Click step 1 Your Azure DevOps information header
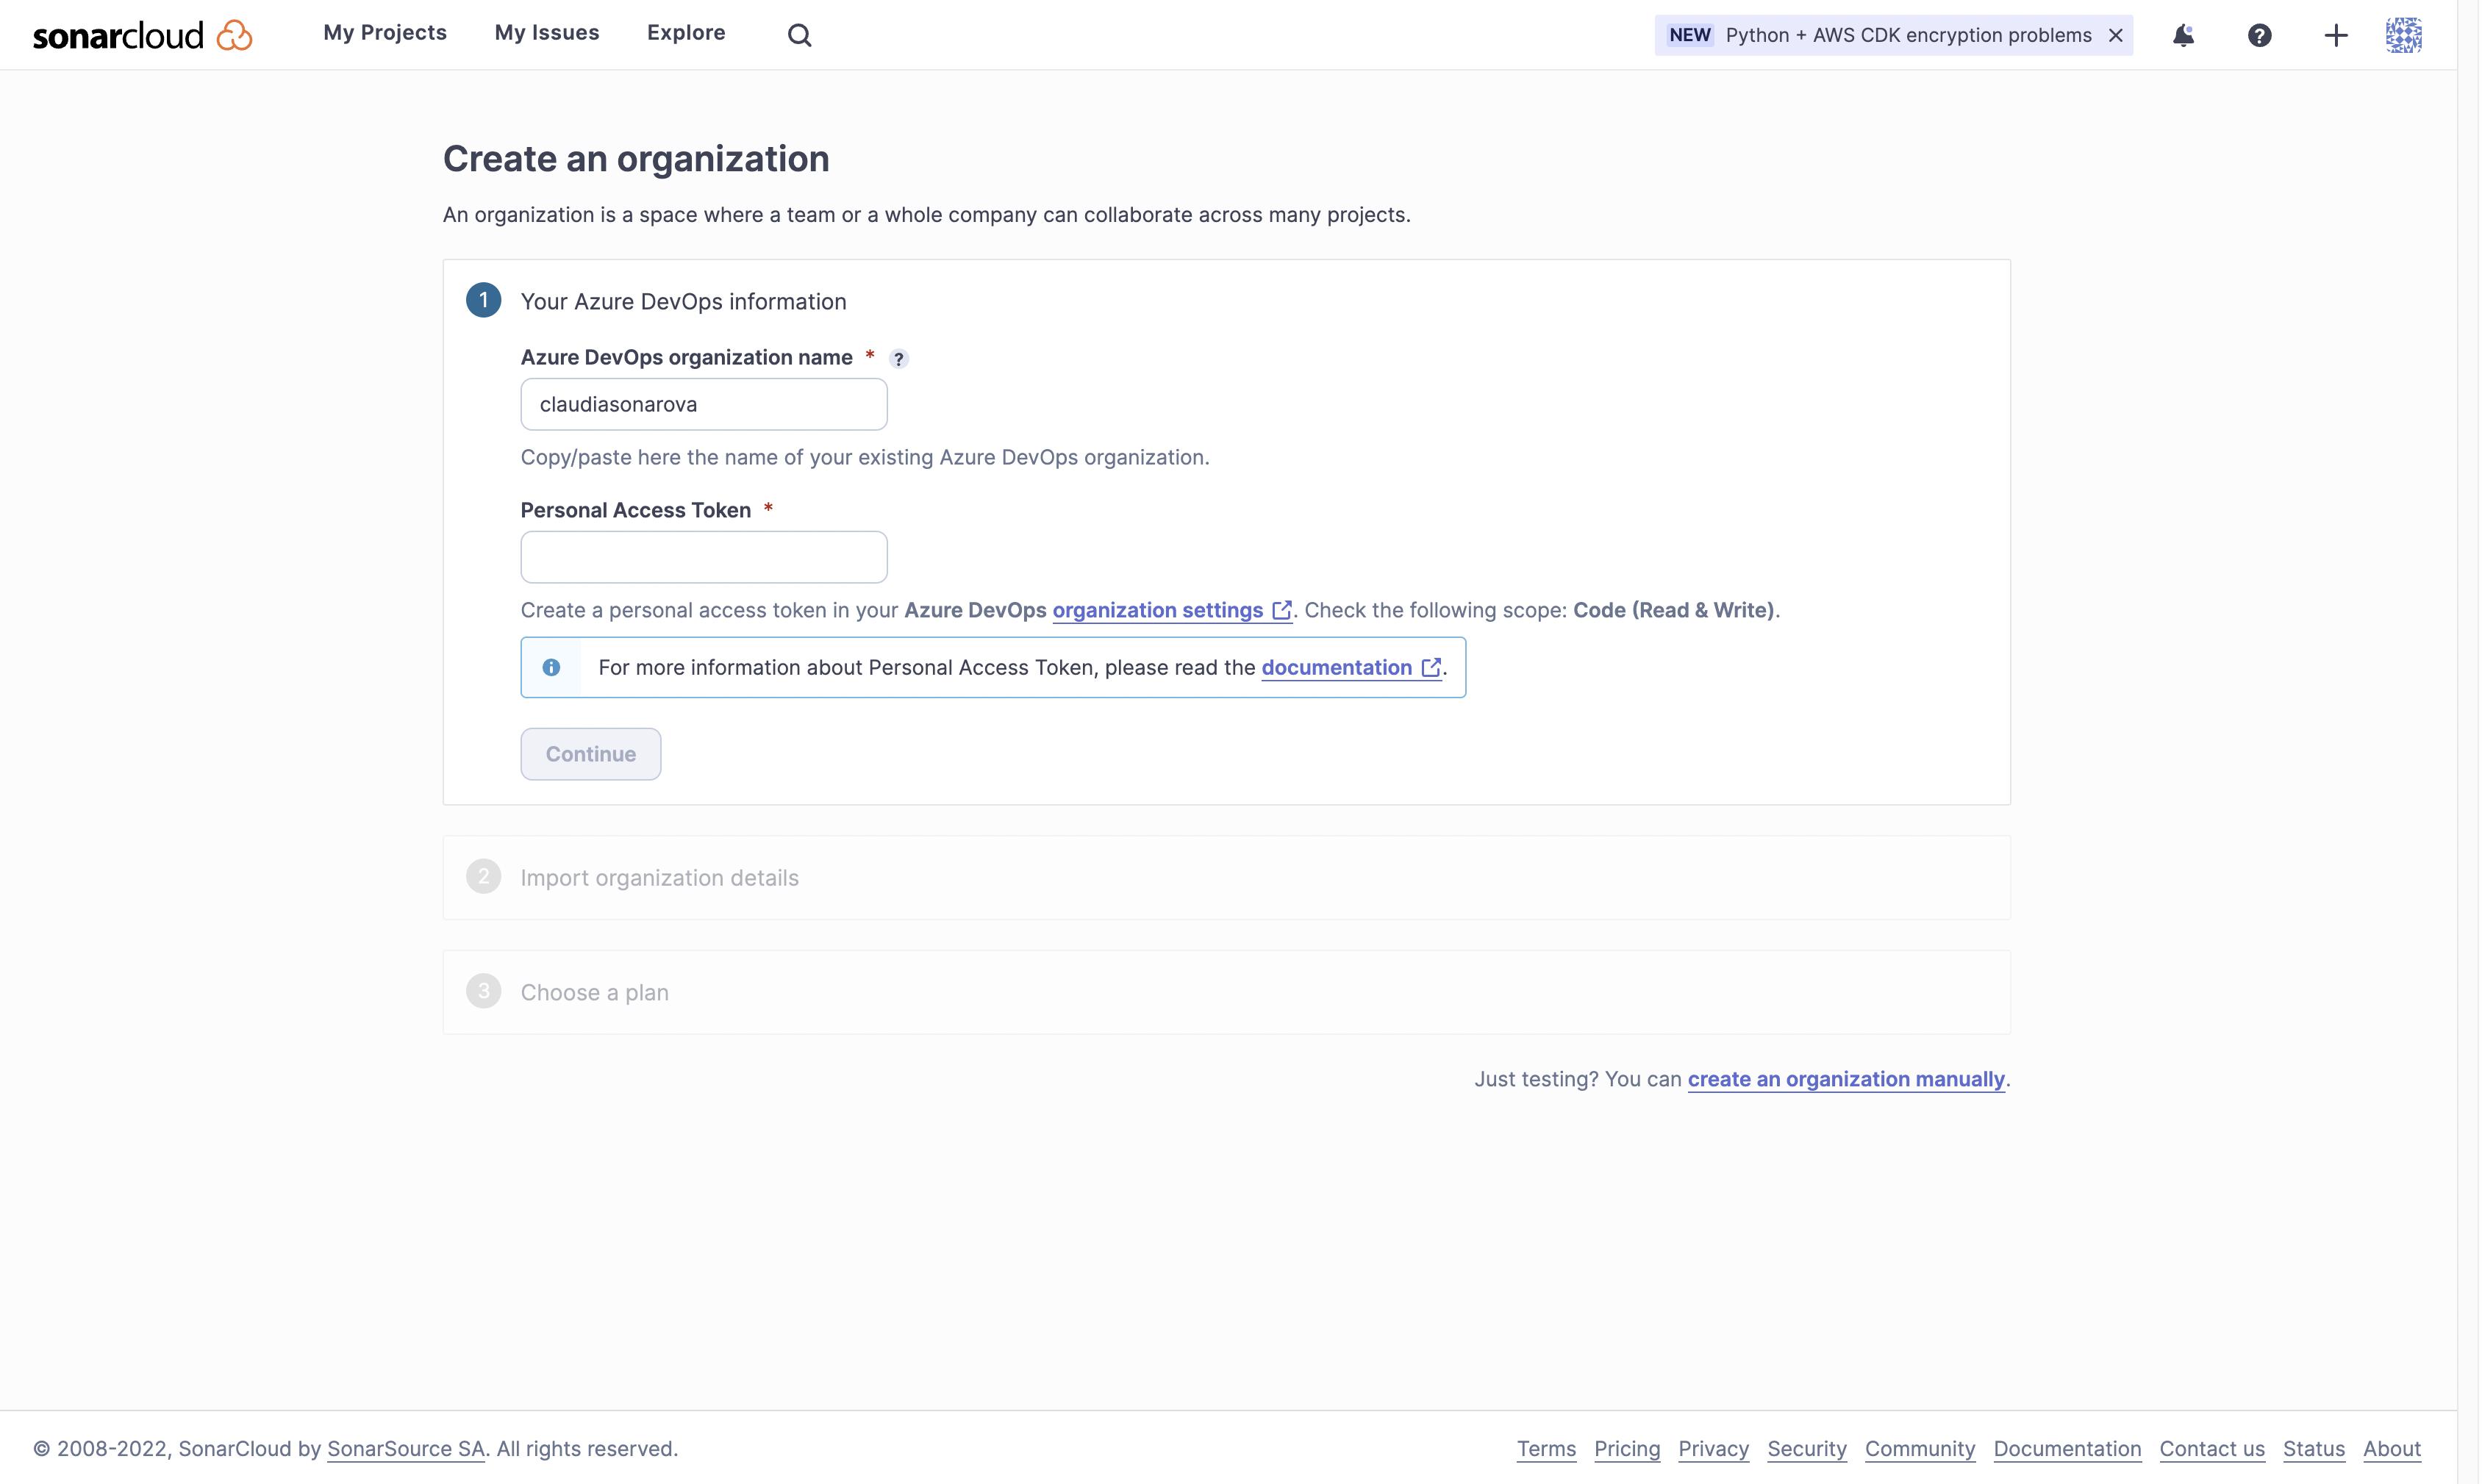Image resolution: width=2482 pixels, height=1484 pixels. (x=683, y=301)
